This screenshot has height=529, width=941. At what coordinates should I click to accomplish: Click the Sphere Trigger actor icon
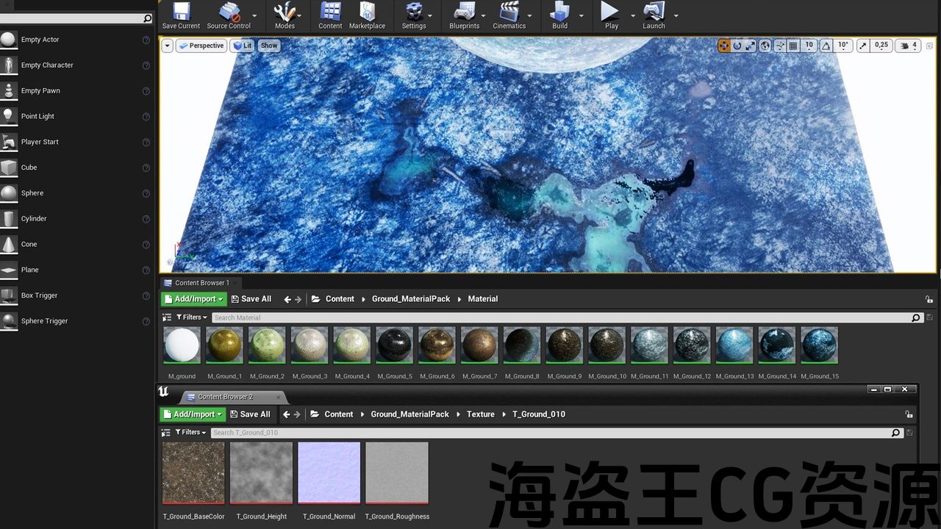pos(9,321)
